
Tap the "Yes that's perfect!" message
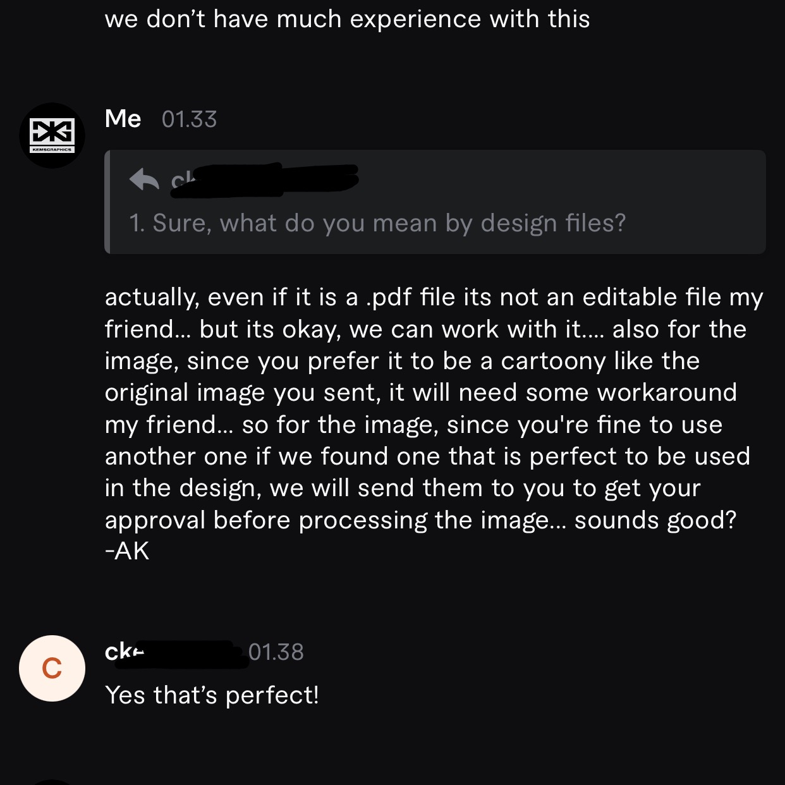point(212,695)
